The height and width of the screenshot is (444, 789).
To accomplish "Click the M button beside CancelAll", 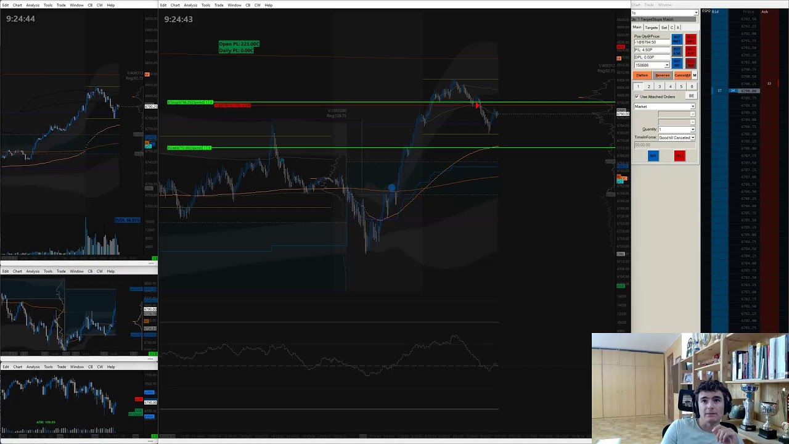I will (695, 75).
